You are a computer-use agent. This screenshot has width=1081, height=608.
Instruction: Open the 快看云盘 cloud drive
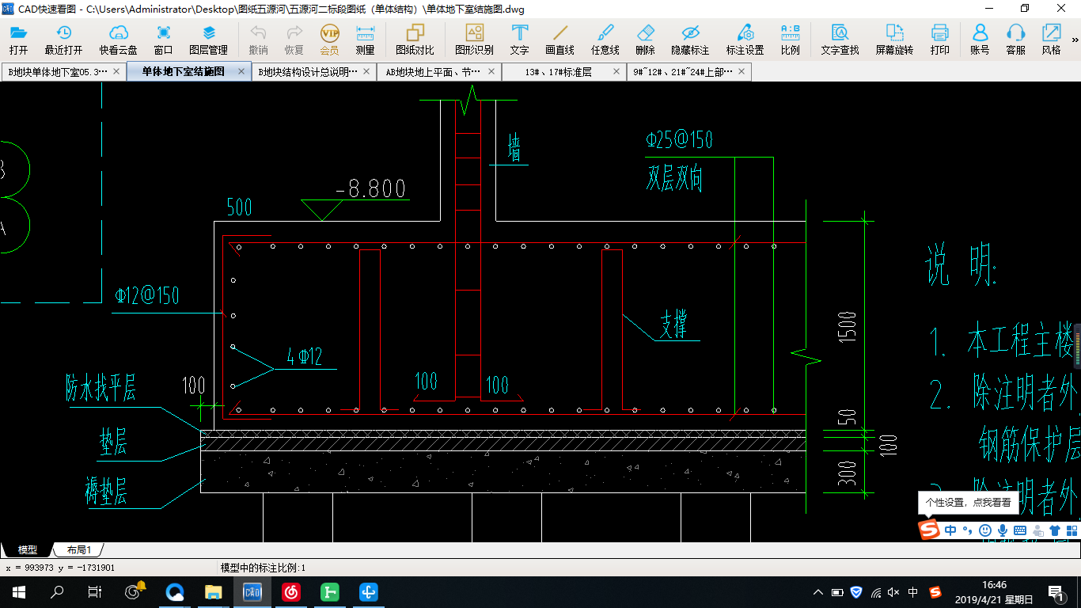[118, 40]
